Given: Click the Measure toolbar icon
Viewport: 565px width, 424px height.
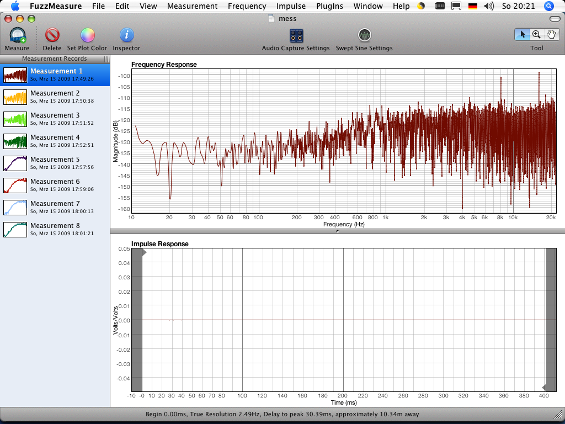Looking at the screenshot, I should tap(17, 36).
